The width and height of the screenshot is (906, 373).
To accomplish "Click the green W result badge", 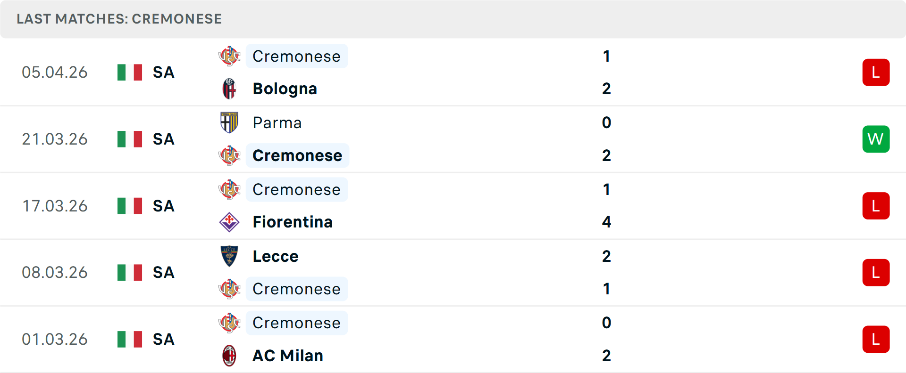I will 876,139.
